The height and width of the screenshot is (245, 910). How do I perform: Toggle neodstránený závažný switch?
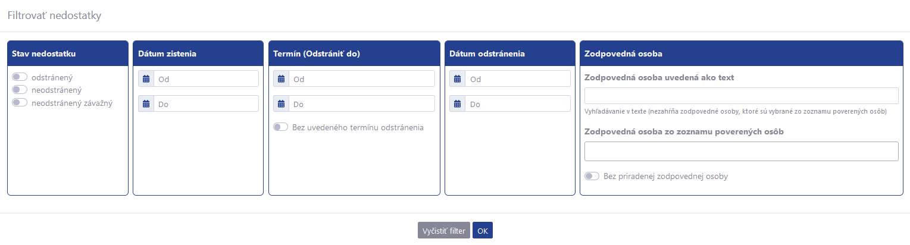click(20, 102)
